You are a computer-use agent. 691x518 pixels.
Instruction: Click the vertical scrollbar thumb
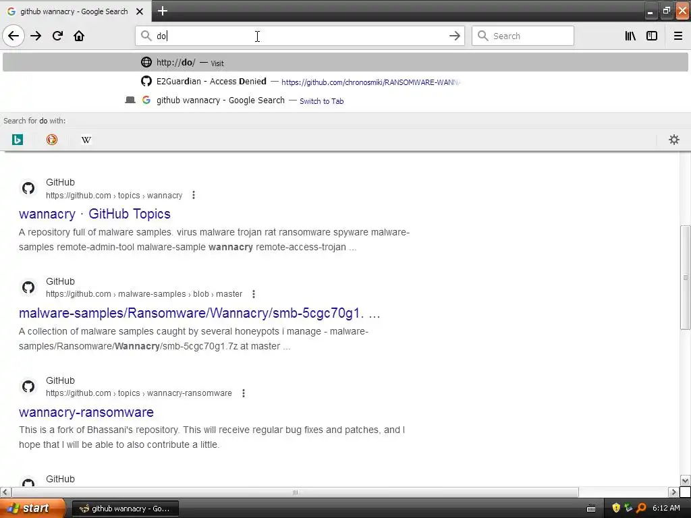tap(685, 277)
